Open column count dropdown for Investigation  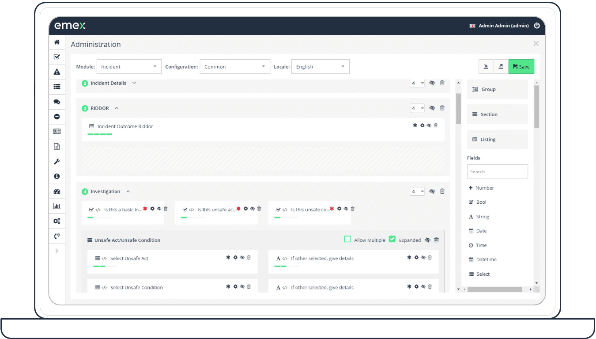pos(417,191)
